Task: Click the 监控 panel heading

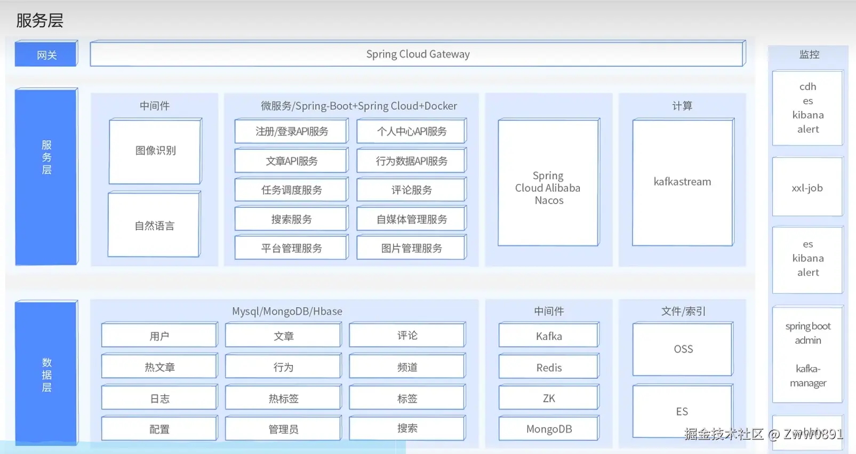Action: coord(809,54)
